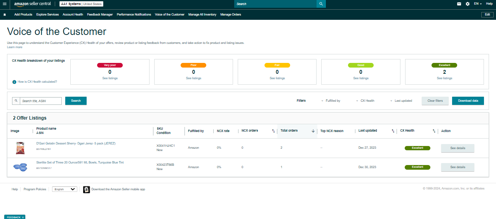Viewport: 496px width, 219px height.
Task: Click the magnifier icon in title search box
Action: pyautogui.click(x=16, y=101)
